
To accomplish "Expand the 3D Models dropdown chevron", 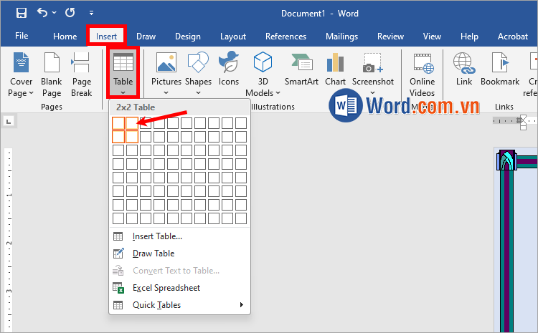I will click(x=278, y=93).
